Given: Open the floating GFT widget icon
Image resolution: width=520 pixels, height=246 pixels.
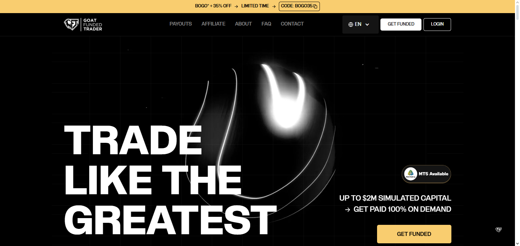Looking at the screenshot, I should tap(498, 230).
